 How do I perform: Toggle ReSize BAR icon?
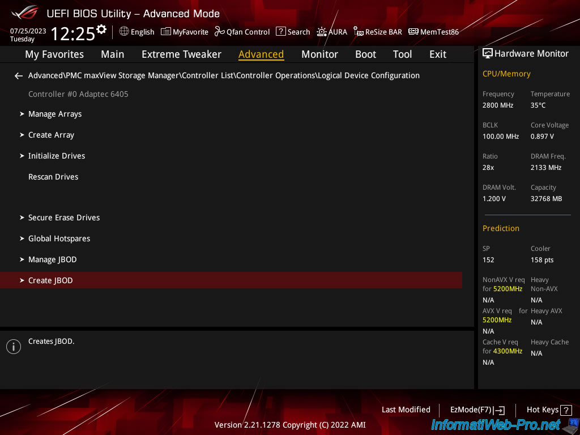click(x=358, y=32)
